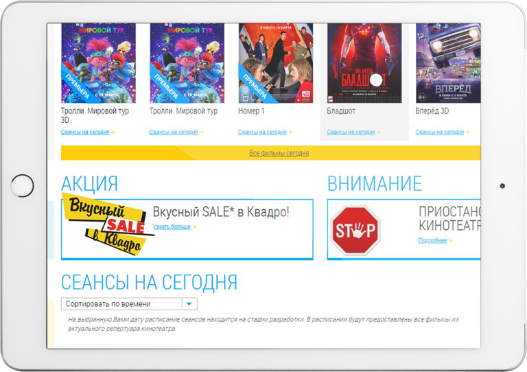Click the STOP sign icon

pos(355,230)
